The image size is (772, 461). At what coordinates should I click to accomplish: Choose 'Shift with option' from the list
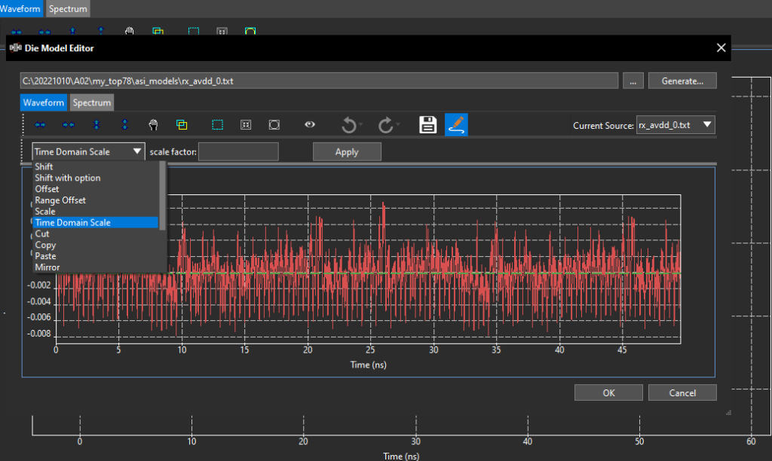coord(68,178)
